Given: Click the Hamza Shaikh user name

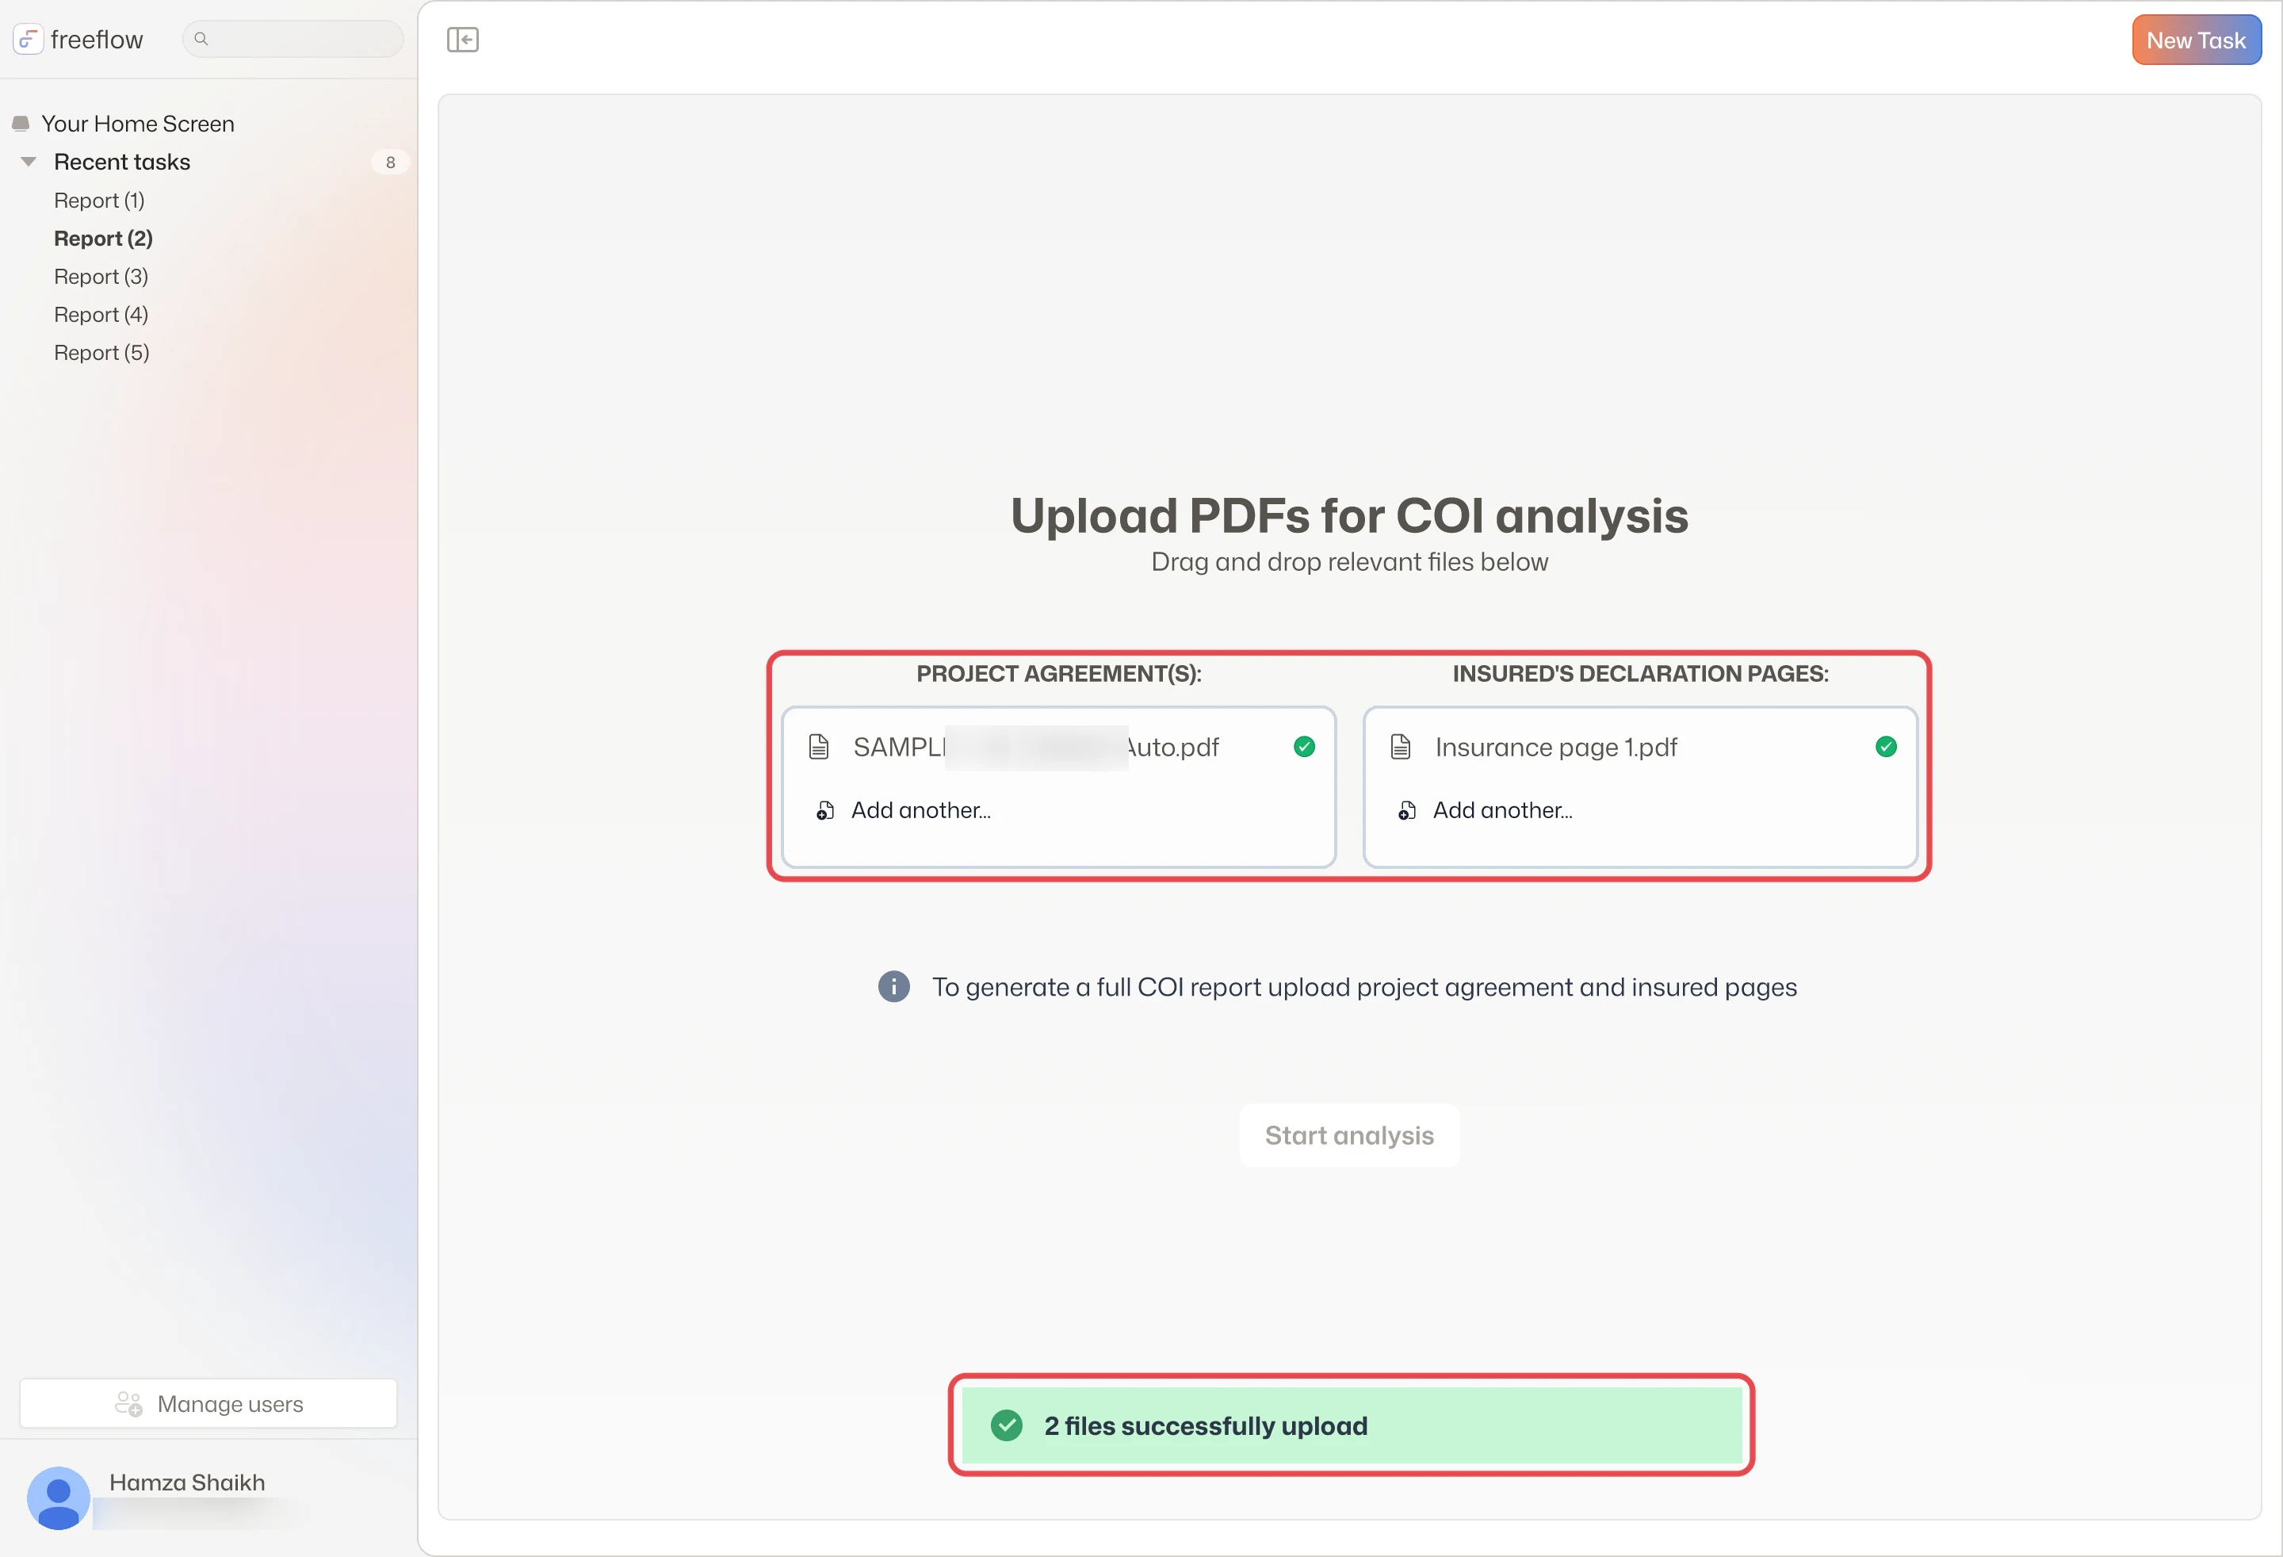Looking at the screenshot, I should coord(188,1482).
